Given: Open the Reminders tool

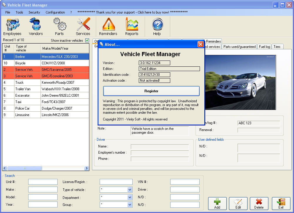Looking at the screenshot, I should (108, 26).
